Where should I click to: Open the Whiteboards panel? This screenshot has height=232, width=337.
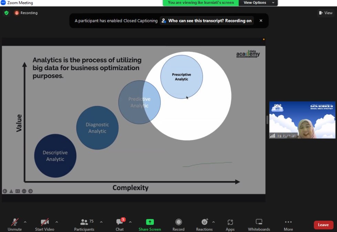(259, 222)
